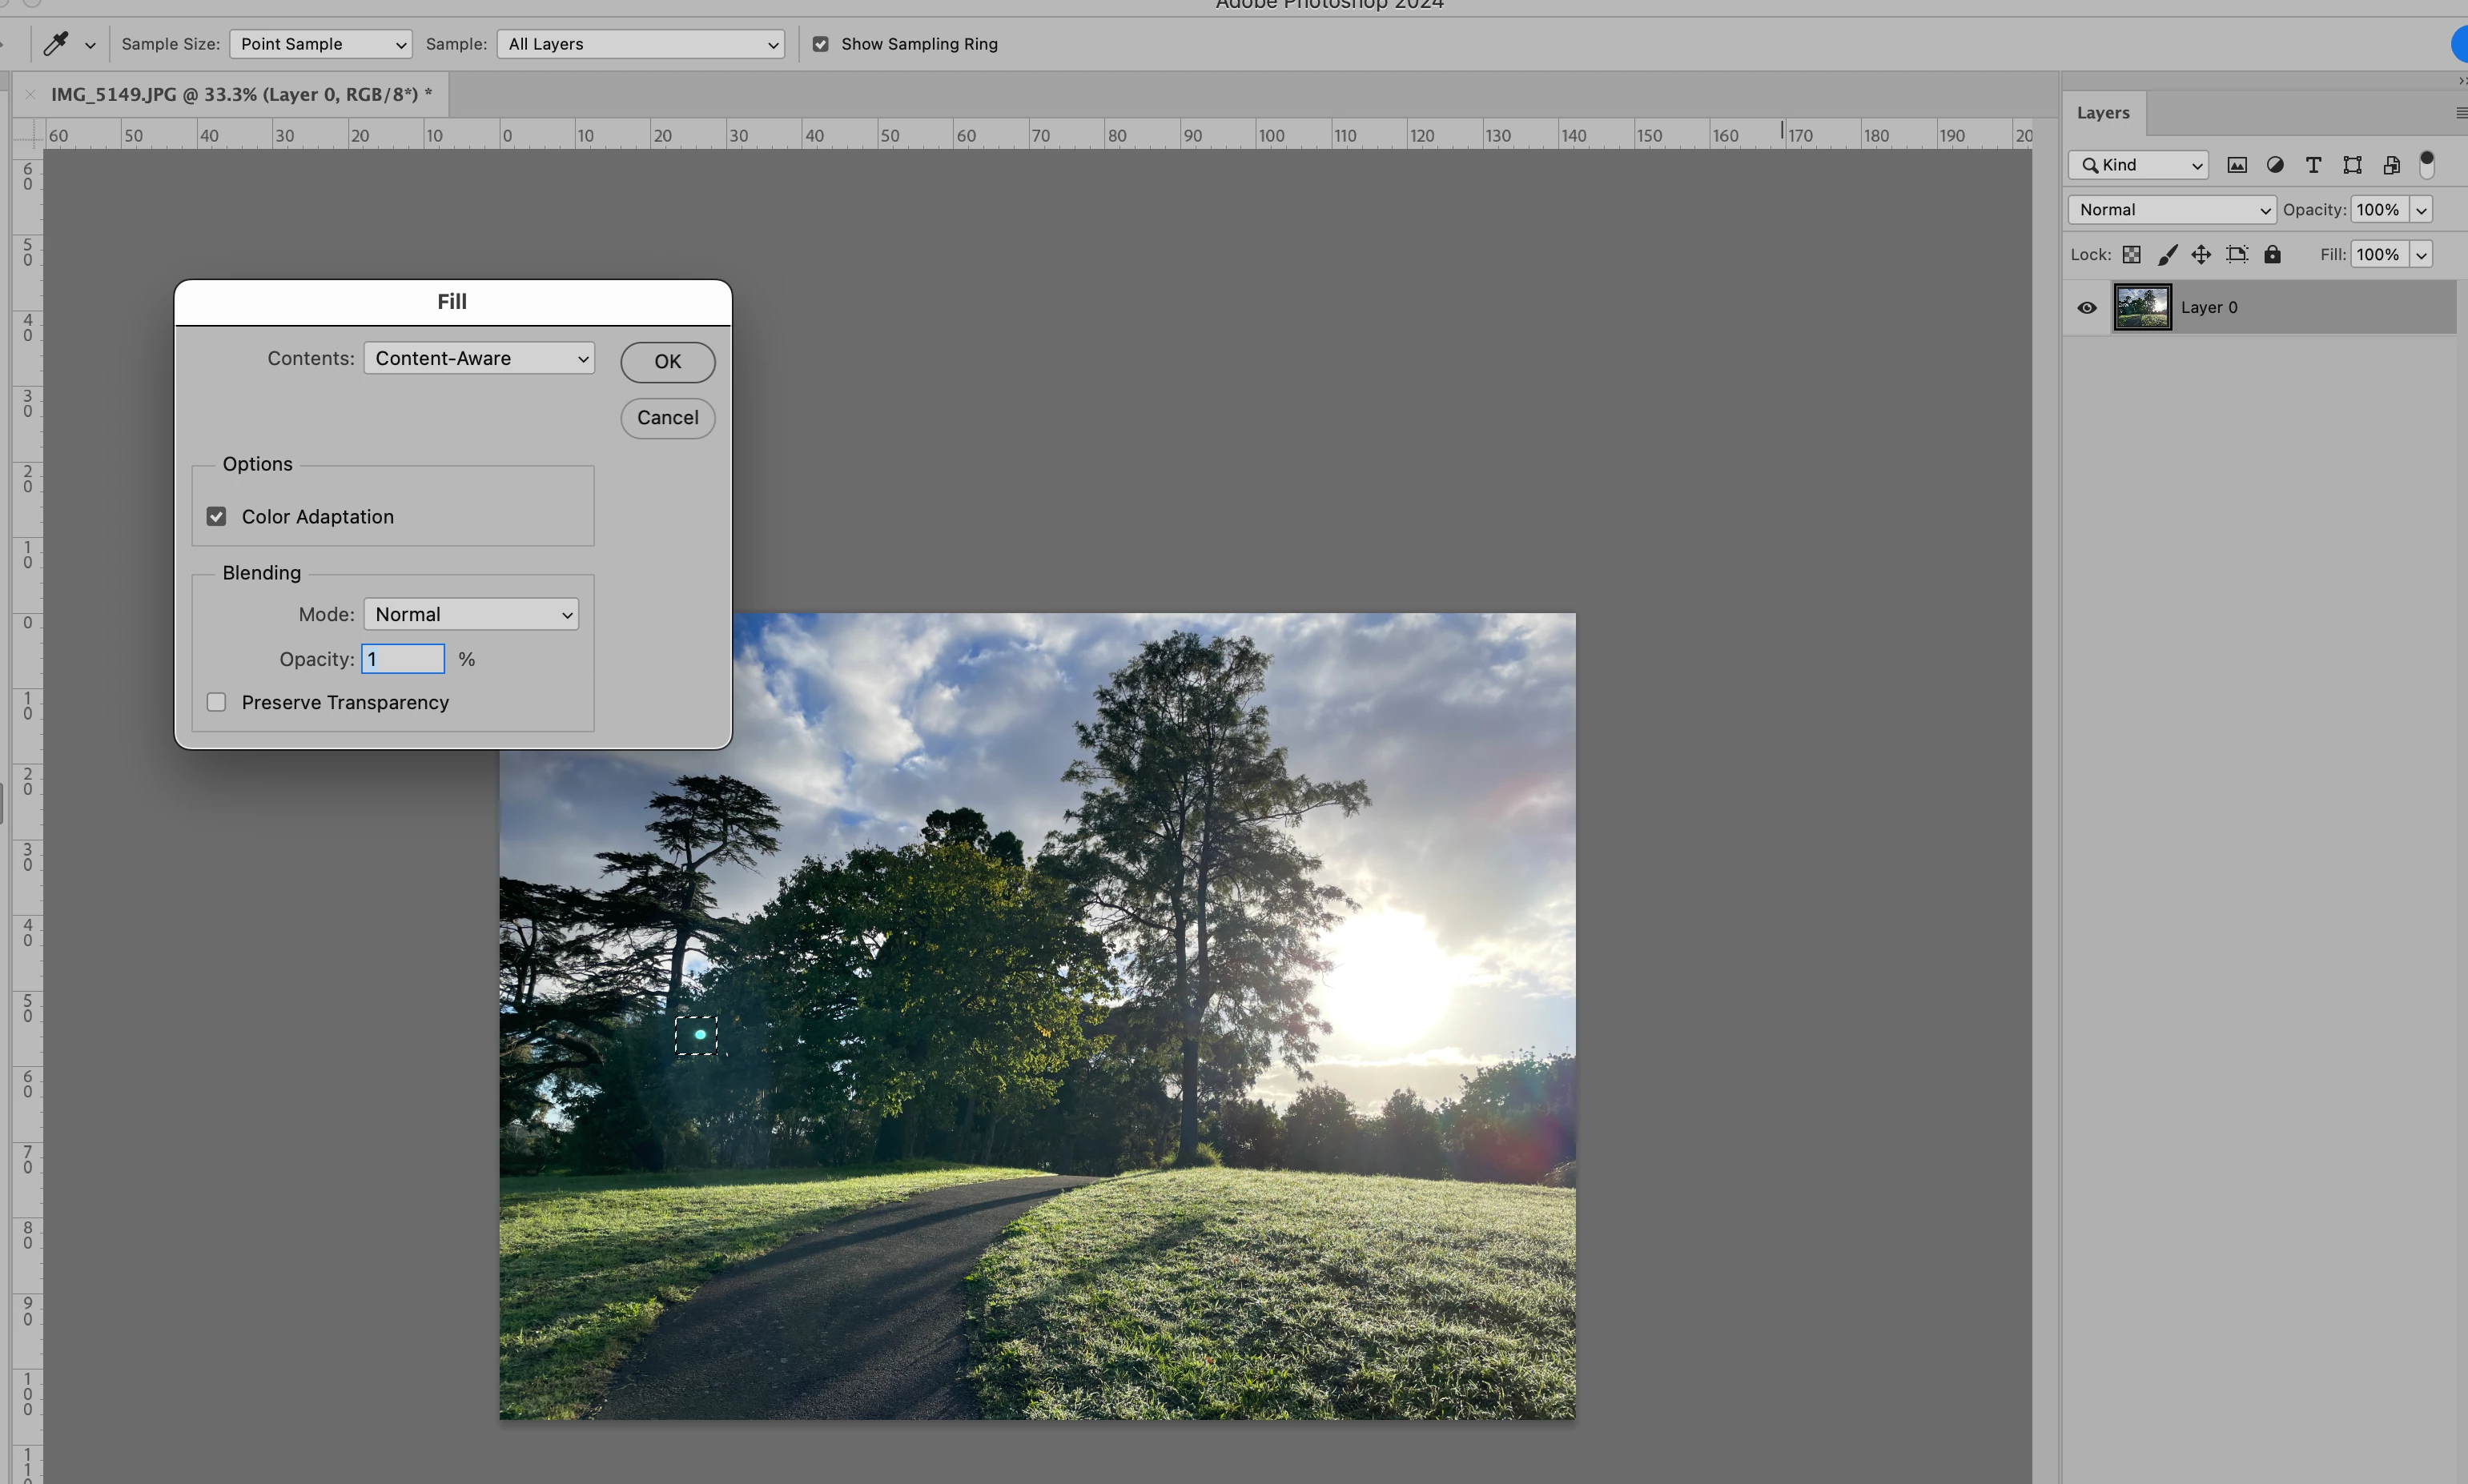Screen dimensions: 2468x1484
Task: Lock layer position move icon
Action: click(2201, 254)
